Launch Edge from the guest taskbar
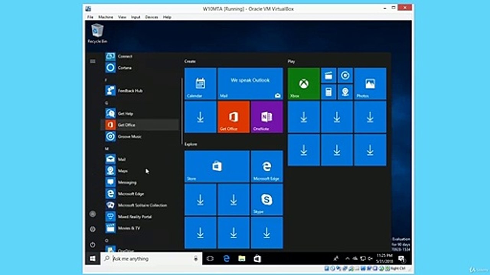490x275 pixels. [226, 259]
